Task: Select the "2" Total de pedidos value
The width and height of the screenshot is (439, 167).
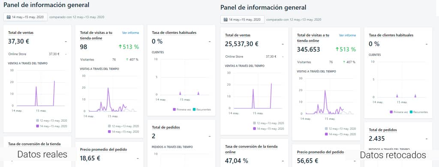Action: coord(154,136)
